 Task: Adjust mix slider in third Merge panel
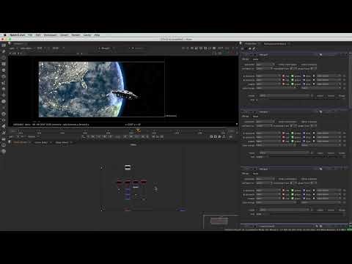(306, 214)
